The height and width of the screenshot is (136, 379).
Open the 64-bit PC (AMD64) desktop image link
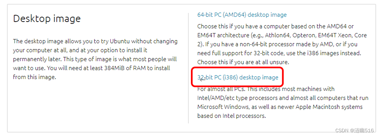pyautogui.click(x=242, y=15)
